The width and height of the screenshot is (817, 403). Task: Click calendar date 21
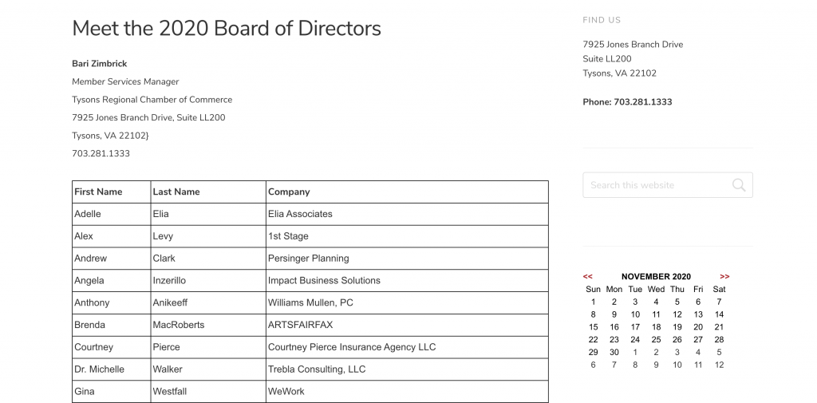(x=719, y=327)
